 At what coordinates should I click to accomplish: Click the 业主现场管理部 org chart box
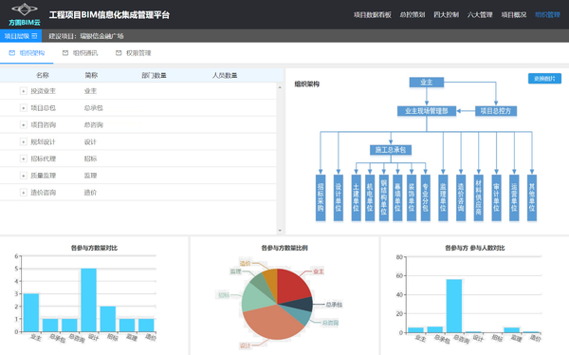coord(427,111)
